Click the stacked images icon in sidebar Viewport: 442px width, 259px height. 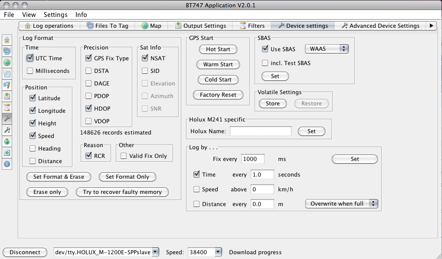coord(7,51)
